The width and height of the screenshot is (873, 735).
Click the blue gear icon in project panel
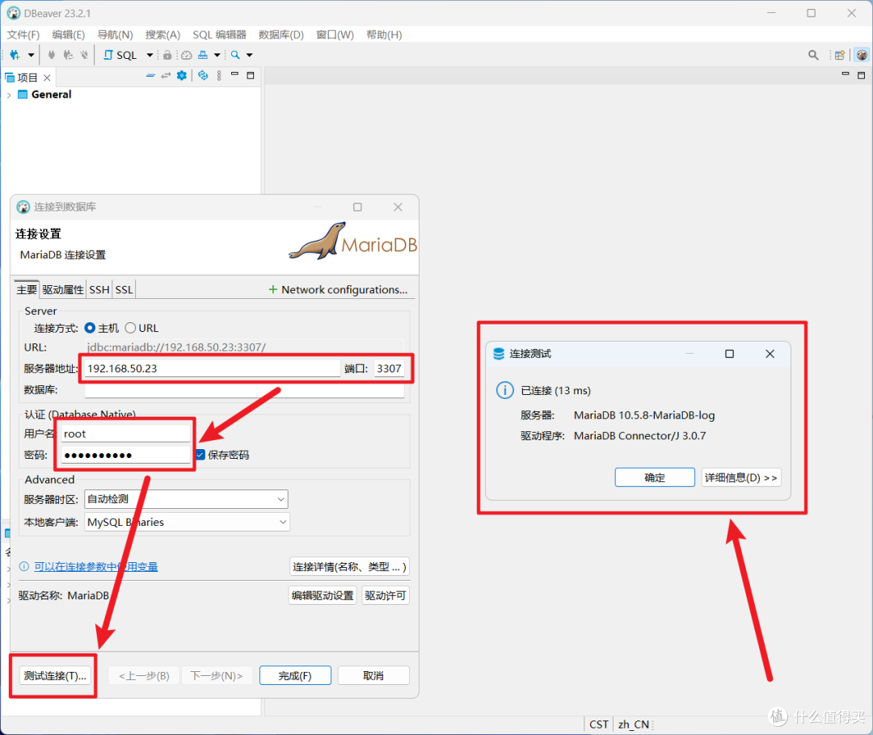tap(182, 76)
